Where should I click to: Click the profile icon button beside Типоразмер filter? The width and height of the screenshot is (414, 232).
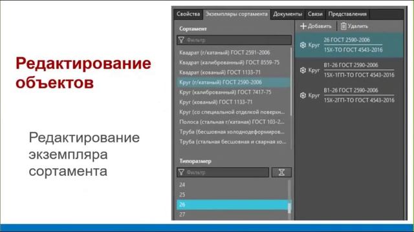pos(281,173)
